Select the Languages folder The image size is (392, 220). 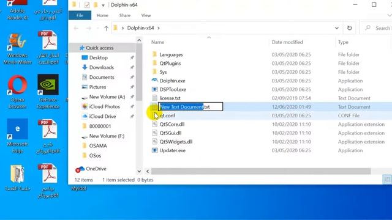coord(171,54)
